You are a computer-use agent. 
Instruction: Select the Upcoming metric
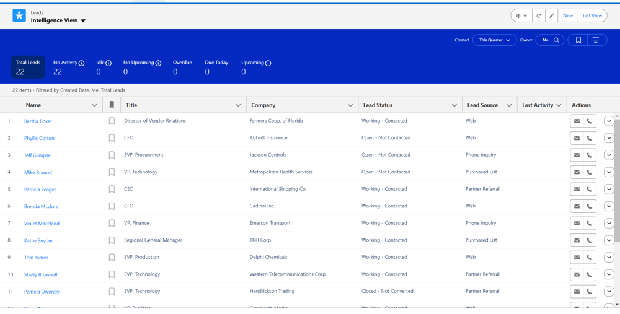pos(256,67)
